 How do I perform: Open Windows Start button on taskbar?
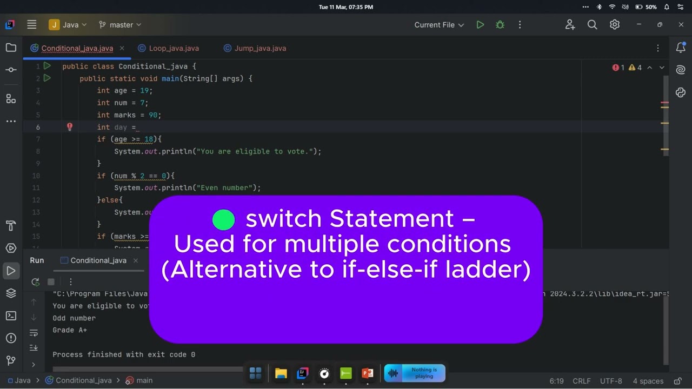point(255,373)
